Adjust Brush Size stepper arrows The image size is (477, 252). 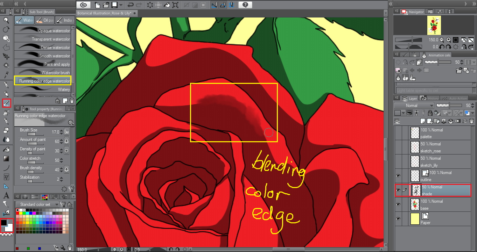click(x=62, y=132)
